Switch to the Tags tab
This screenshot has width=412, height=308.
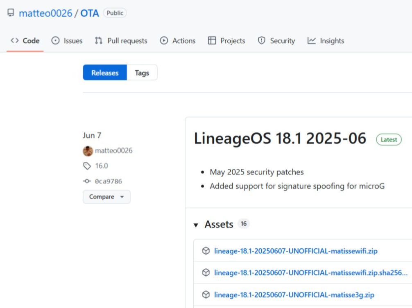click(142, 72)
